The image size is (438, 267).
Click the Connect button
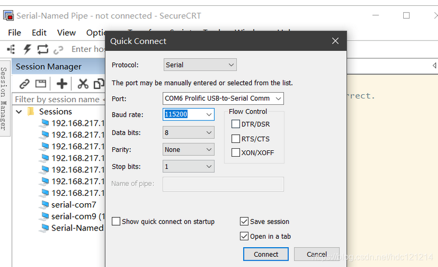tap(266, 254)
